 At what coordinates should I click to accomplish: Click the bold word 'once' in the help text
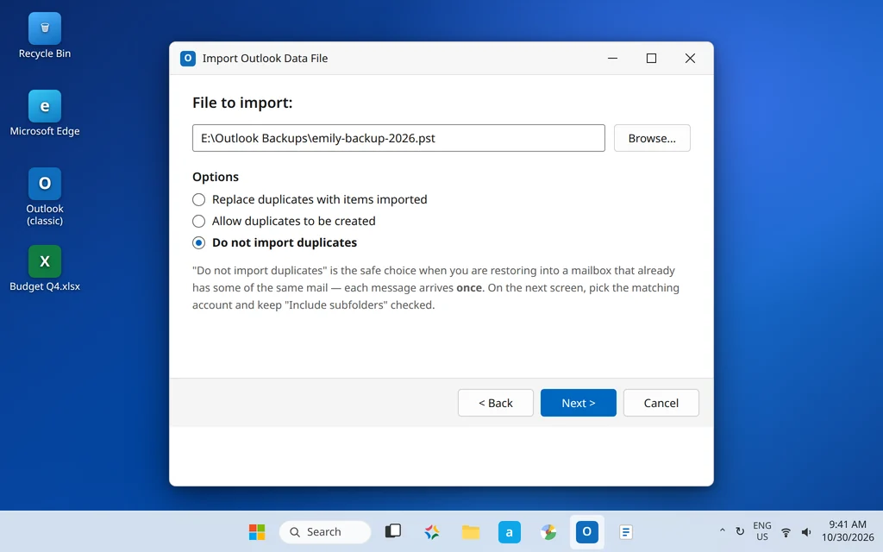pos(468,288)
